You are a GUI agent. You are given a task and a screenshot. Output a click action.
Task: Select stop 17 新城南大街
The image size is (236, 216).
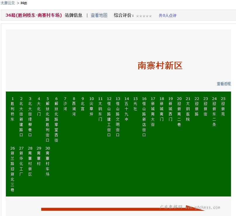click(x=153, y=112)
